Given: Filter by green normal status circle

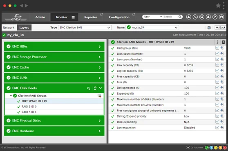Looking at the screenshot, I should click(x=207, y=148).
